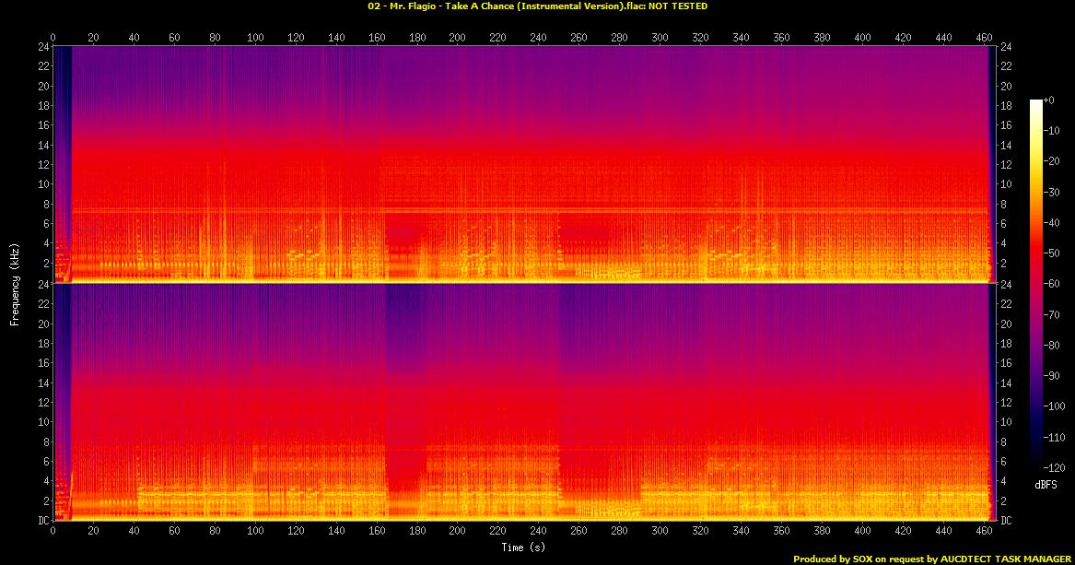Click '100' tick on top time axis

(x=255, y=38)
